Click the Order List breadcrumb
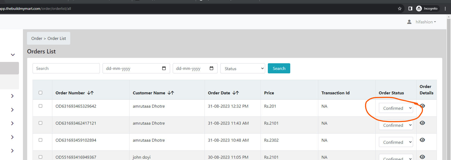This screenshot has width=451, height=160. click(57, 38)
